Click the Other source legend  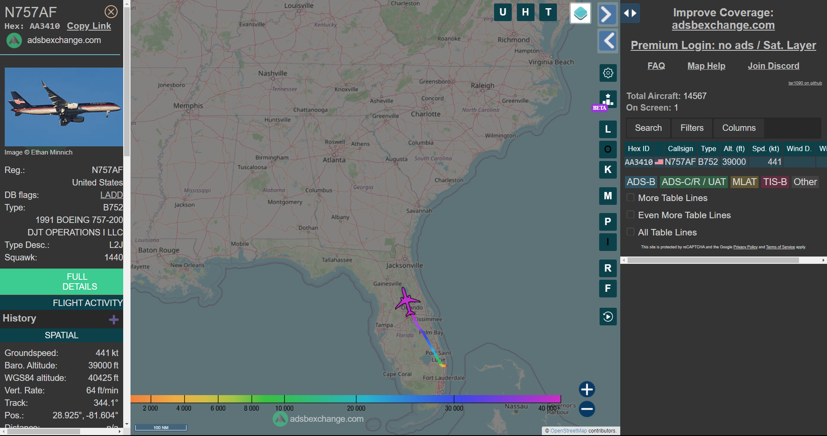[x=805, y=182]
